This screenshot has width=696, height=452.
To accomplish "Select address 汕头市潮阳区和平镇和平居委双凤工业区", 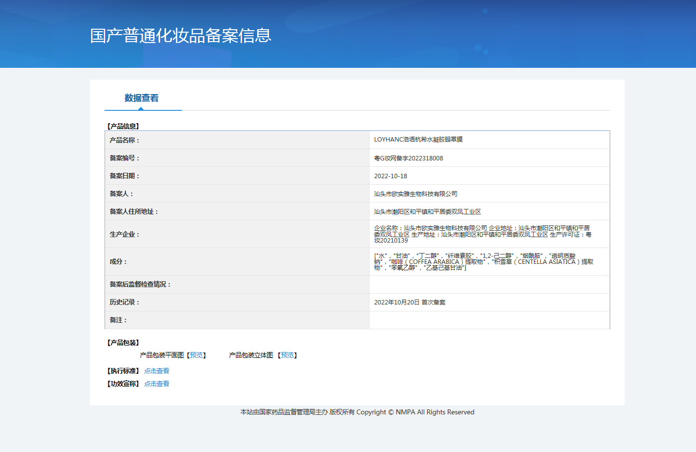I will point(428,212).
